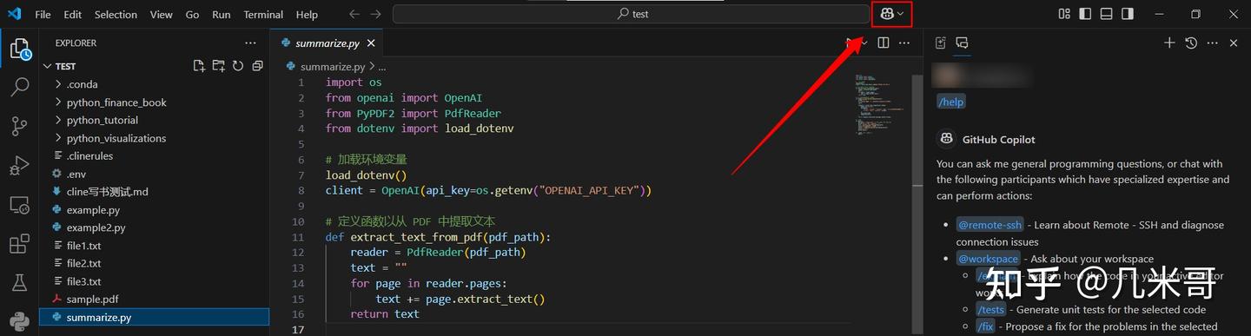Click the @remote-ssh participant link

point(990,225)
